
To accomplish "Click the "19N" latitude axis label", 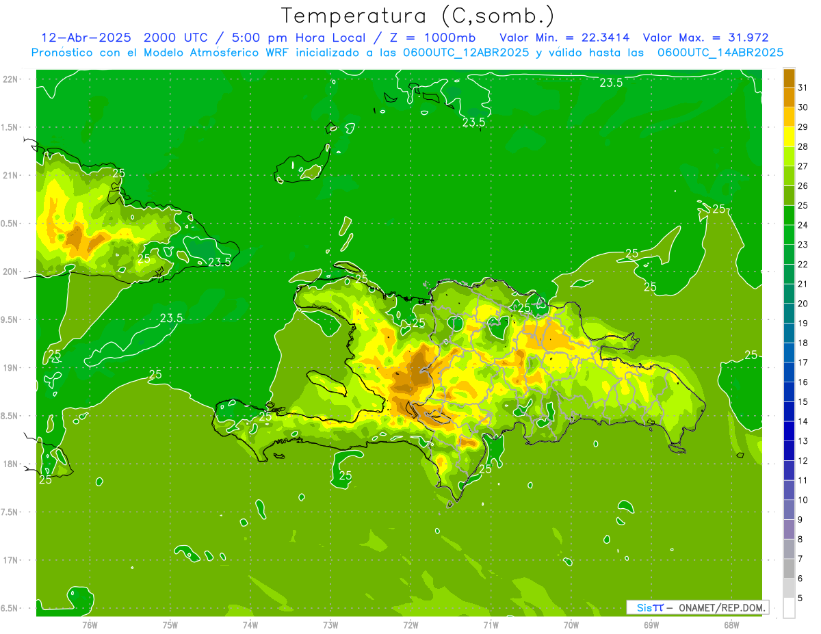I will 10,368.
